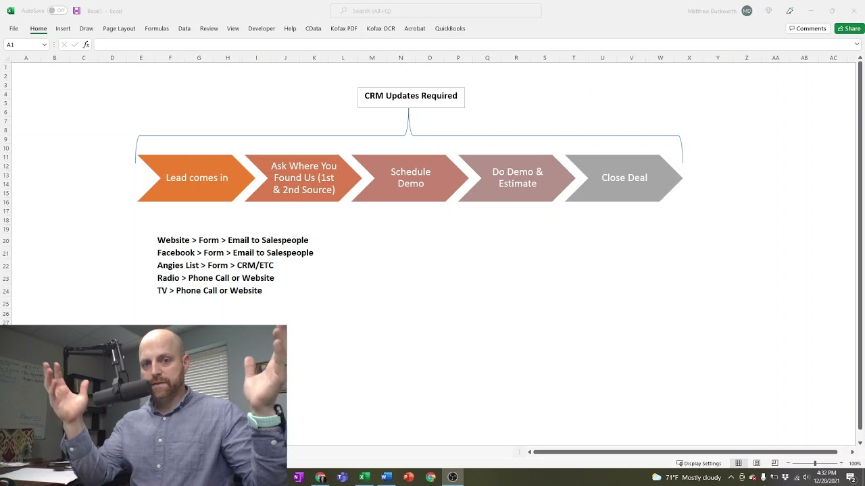Screen dimensions: 865x486
Task: Open the Developer ribbon tab
Action: coord(262,28)
